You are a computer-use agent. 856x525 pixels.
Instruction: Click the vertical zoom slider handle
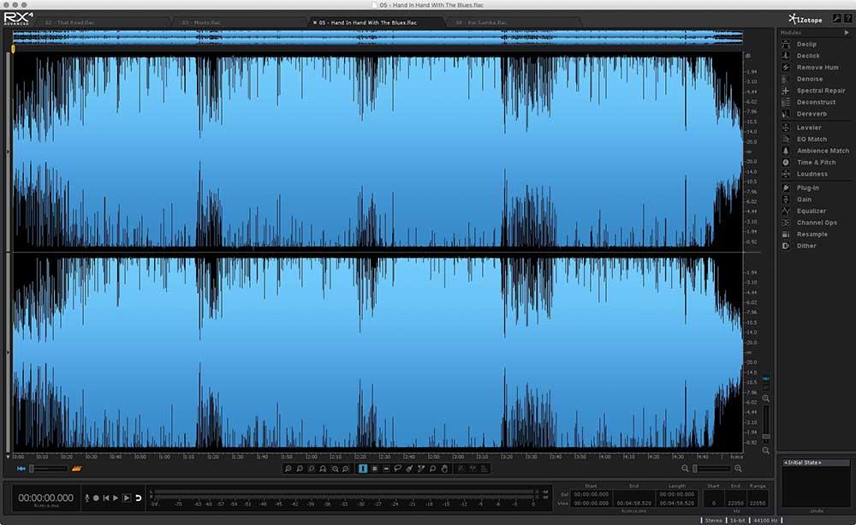pyautogui.click(x=766, y=437)
